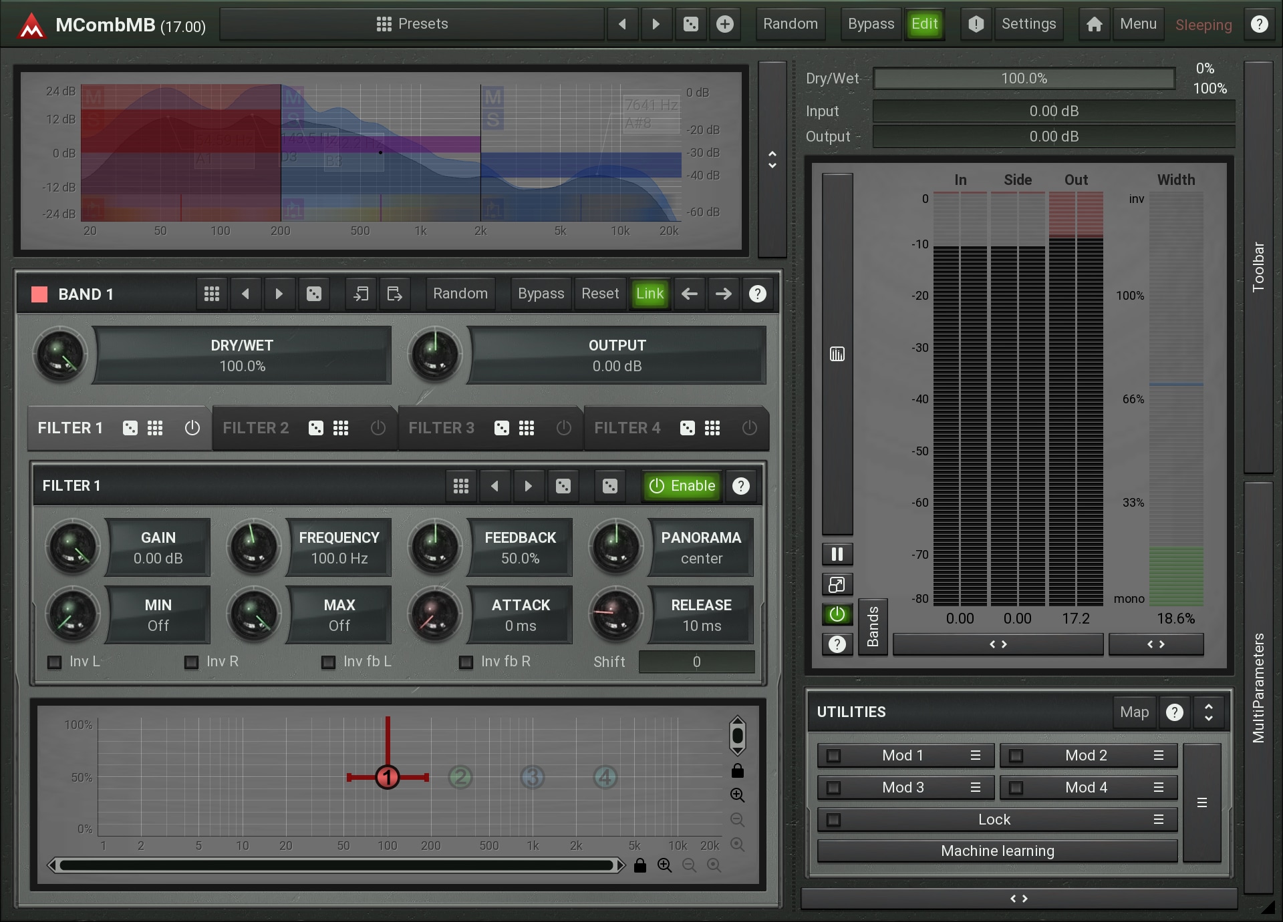Disable Filter 1 with Enable button
The height and width of the screenshot is (922, 1283).
[x=682, y=486]
